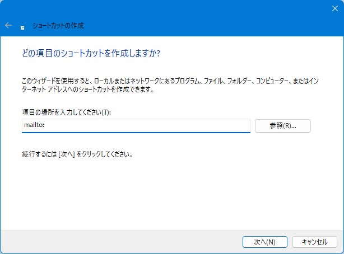Focus the item location text field
344x254 pixels.
[x=134, y=126]
